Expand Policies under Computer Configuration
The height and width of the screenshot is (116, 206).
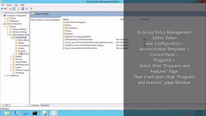(5, 18)
